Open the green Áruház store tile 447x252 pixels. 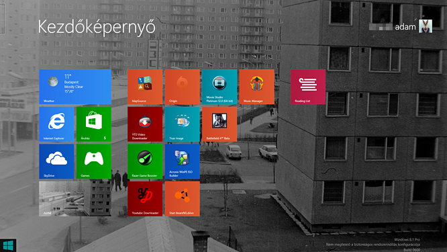click(x=94, y=124)
